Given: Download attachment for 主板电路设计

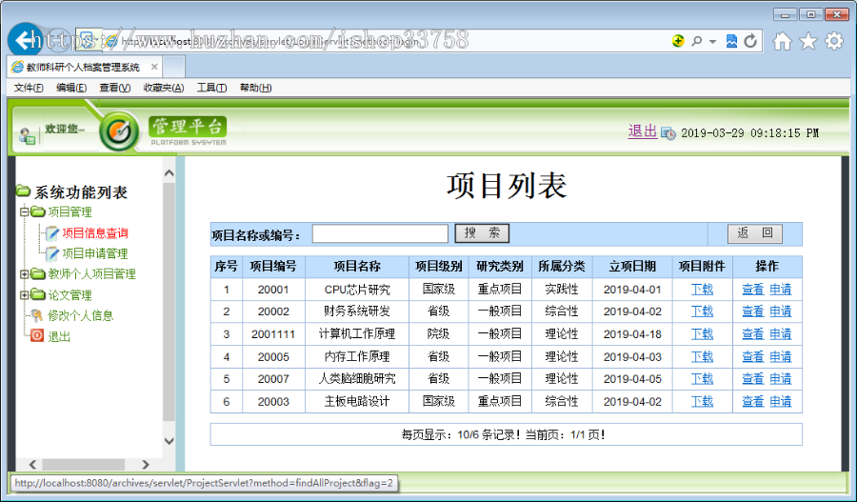Looking at the screenshot, I should 702,401.
